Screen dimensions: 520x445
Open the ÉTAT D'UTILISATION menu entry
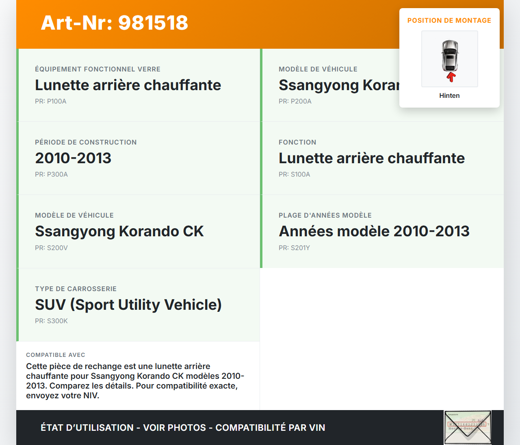[87, 428]
